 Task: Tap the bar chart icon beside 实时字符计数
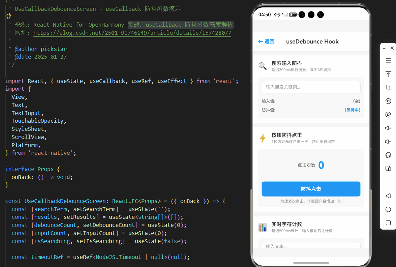(x=263, y=227)
